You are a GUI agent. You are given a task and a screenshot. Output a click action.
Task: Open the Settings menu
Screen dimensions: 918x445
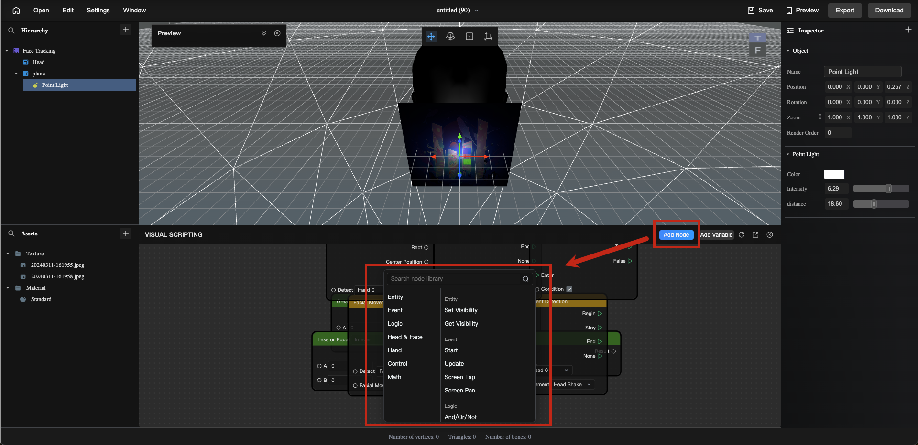click(x=98, y=10)
